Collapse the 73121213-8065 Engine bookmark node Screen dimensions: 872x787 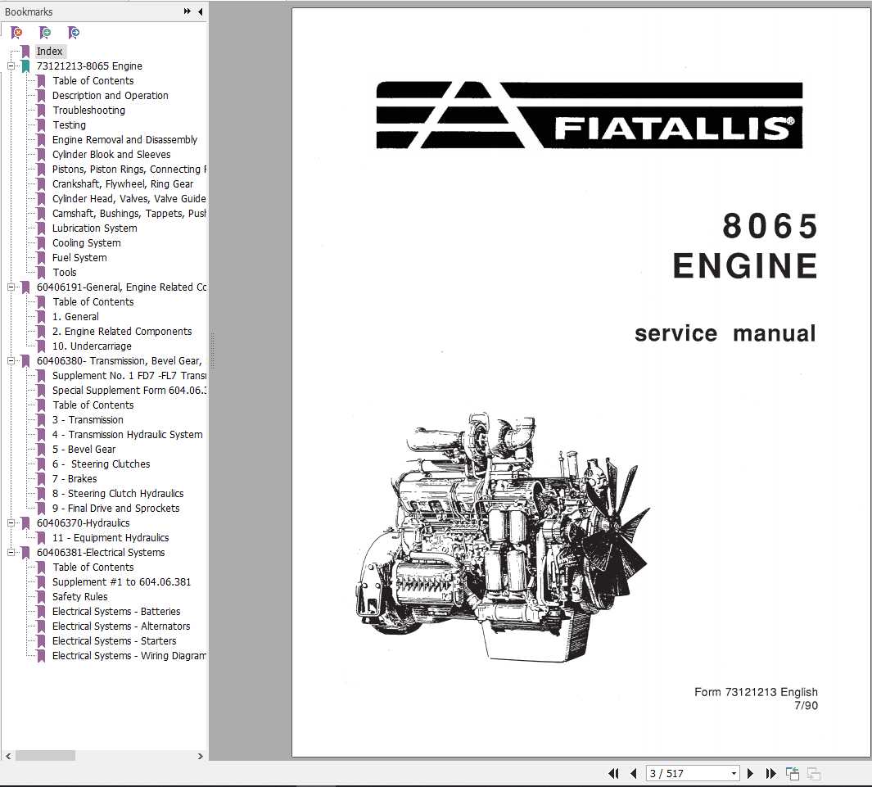[x=11, y=66]
